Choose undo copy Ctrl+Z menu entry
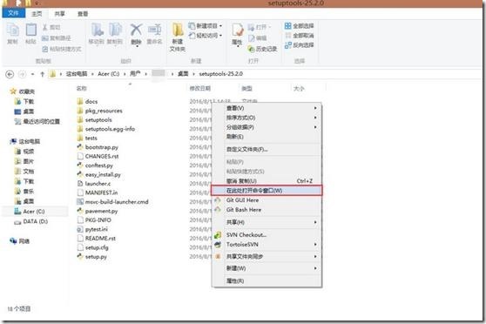 point(267,181)
